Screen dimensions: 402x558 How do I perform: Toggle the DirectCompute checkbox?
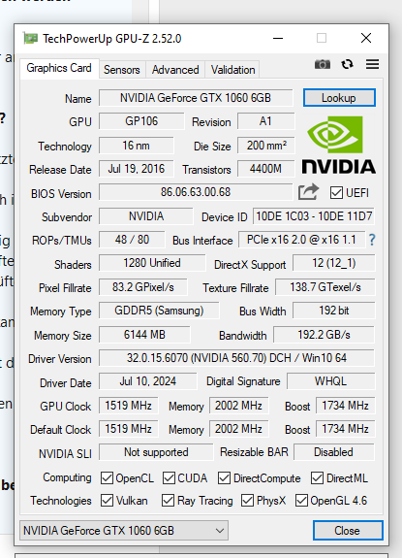click(224, 477)
